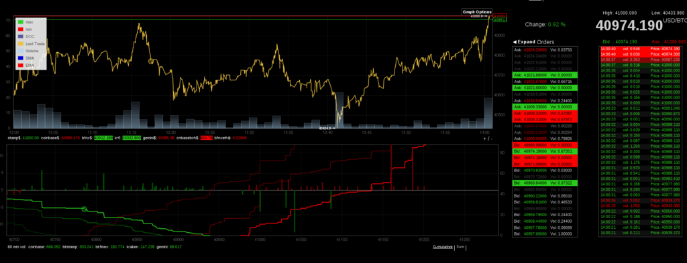Click the bfnxeth฿ value 0.02995
The height and width of the screenshot is (263, 687).
(240, 138)
